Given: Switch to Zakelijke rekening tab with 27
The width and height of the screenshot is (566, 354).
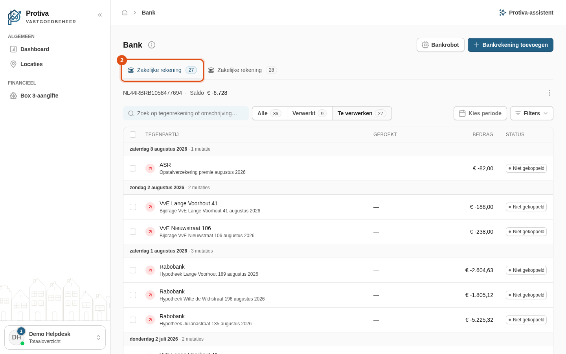Looking at the screenshot, I should tap(162, 70).
